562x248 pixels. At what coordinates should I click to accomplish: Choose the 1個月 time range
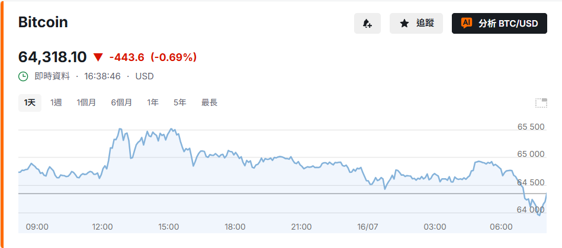[x=86, y=103]
